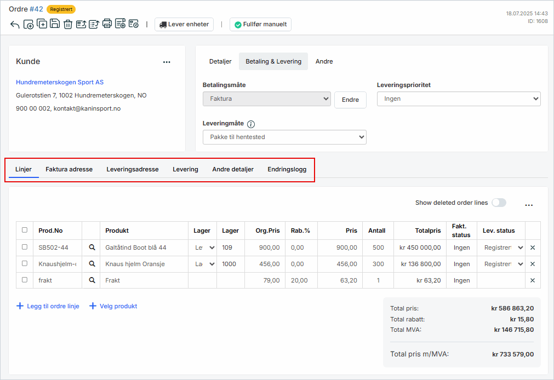Viewport: 554px width, 380px height.
Task: Check the select-all checkbox in table header
Action: click(24, 230)
